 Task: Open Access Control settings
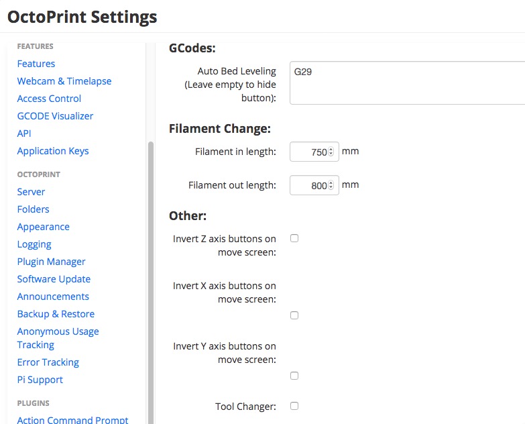click(49, 99)
